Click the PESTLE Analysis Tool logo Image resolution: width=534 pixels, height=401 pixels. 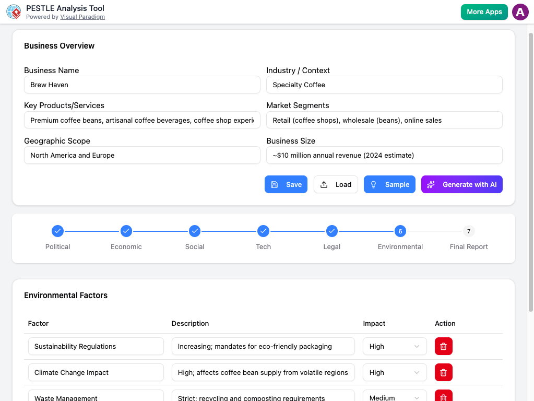coord(14,11)
